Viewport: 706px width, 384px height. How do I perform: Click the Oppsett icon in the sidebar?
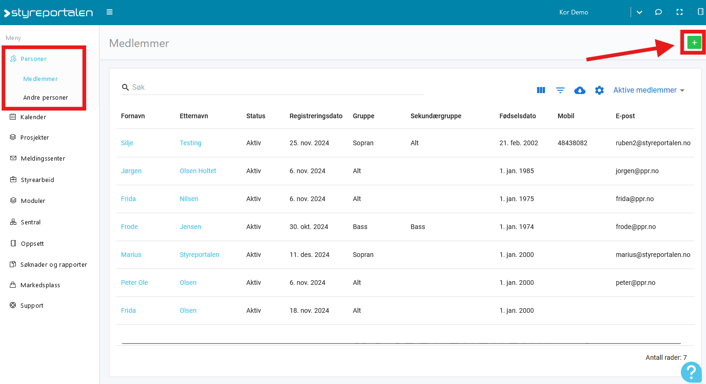coord(13,243)
